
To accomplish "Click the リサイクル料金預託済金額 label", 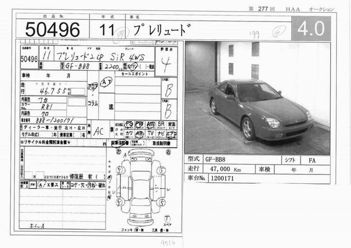I will [45, 142].
